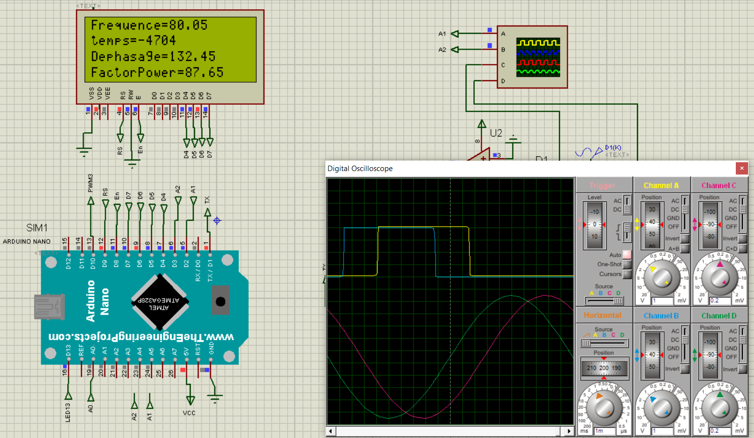Screen dimensions: 754x438
Task: Enable Trigger One-Shot mode
Action: [x=627, y=264]
